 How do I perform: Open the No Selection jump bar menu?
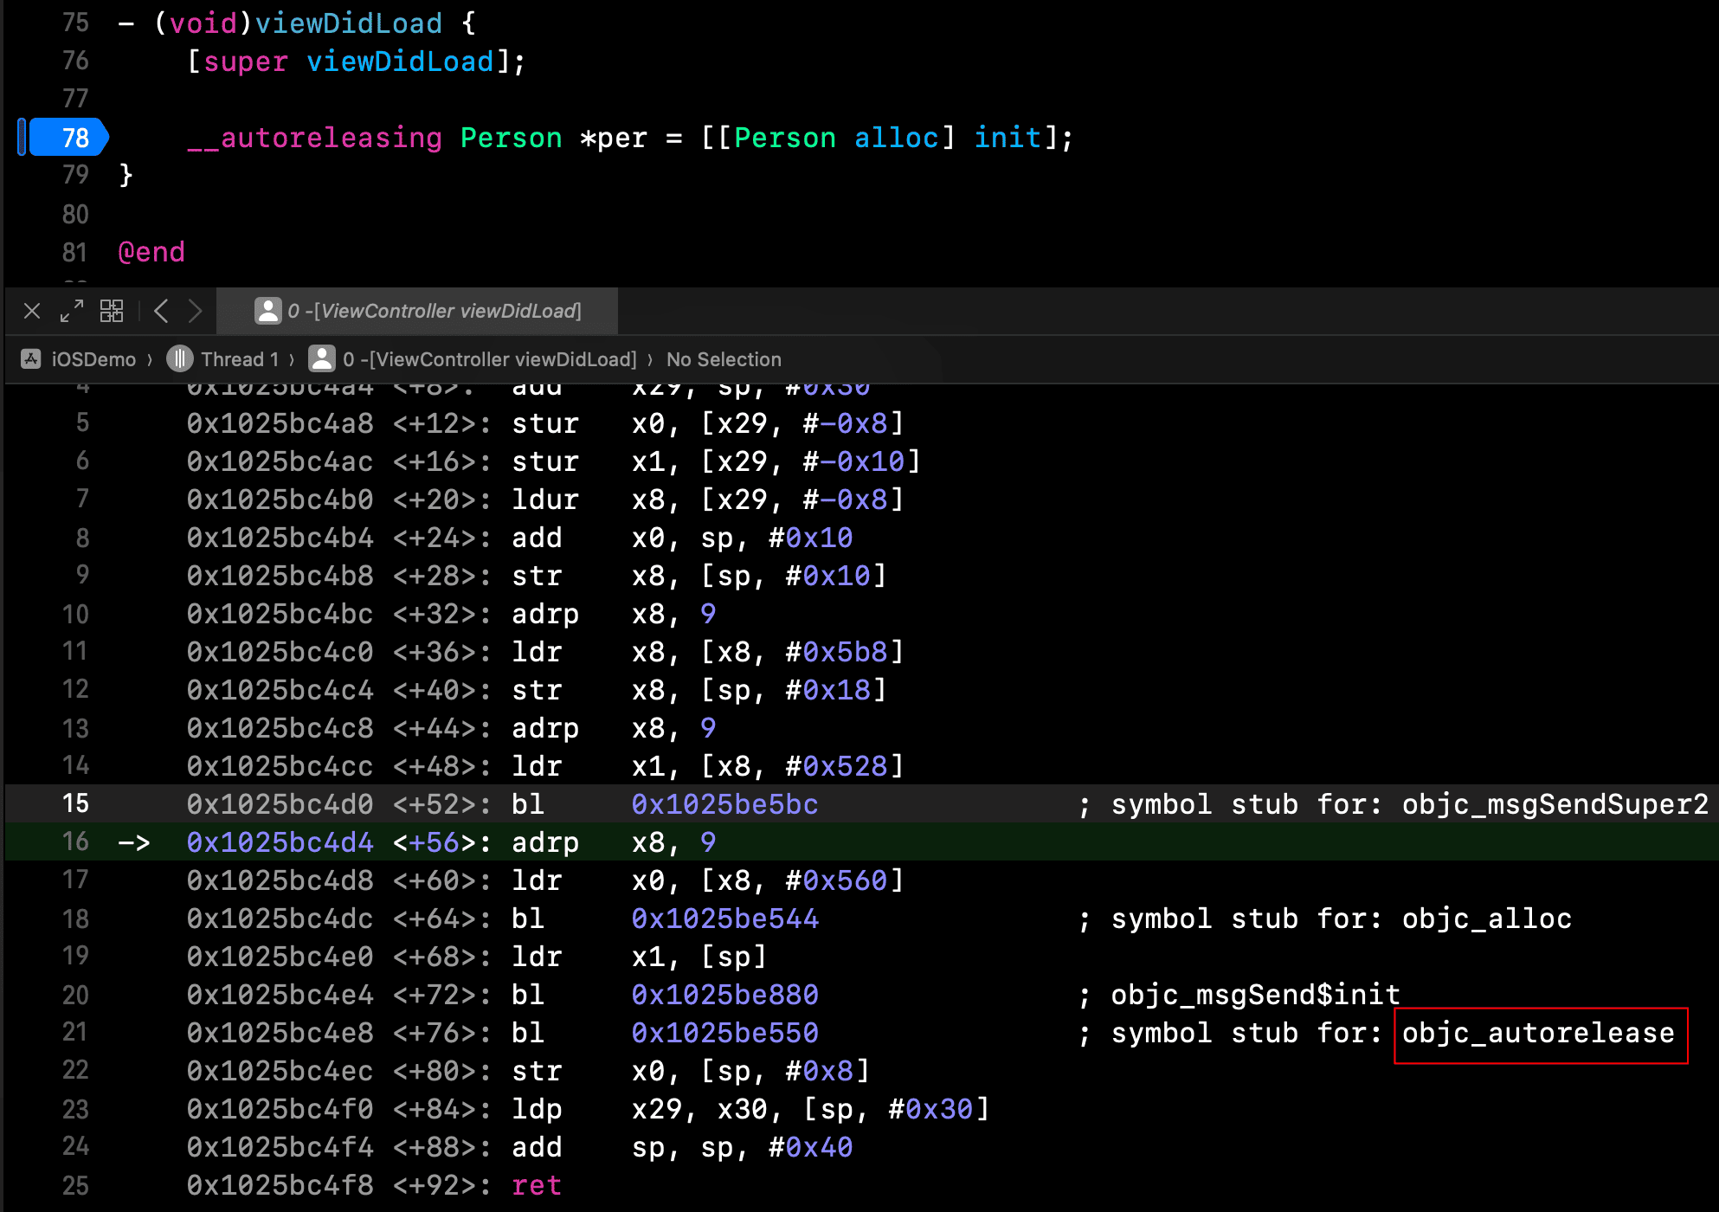tap(723, 359)
